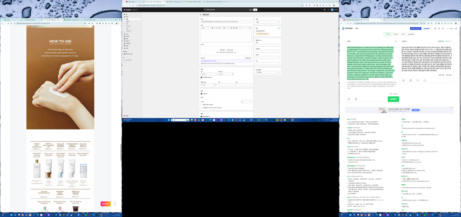Click the 번역 수정 link in Papago

pyautogui.click(x=441, y=75)
